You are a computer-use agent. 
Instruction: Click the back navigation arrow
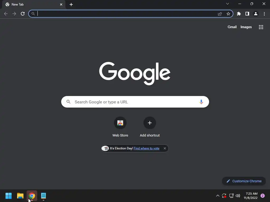[x=6, y=14]
